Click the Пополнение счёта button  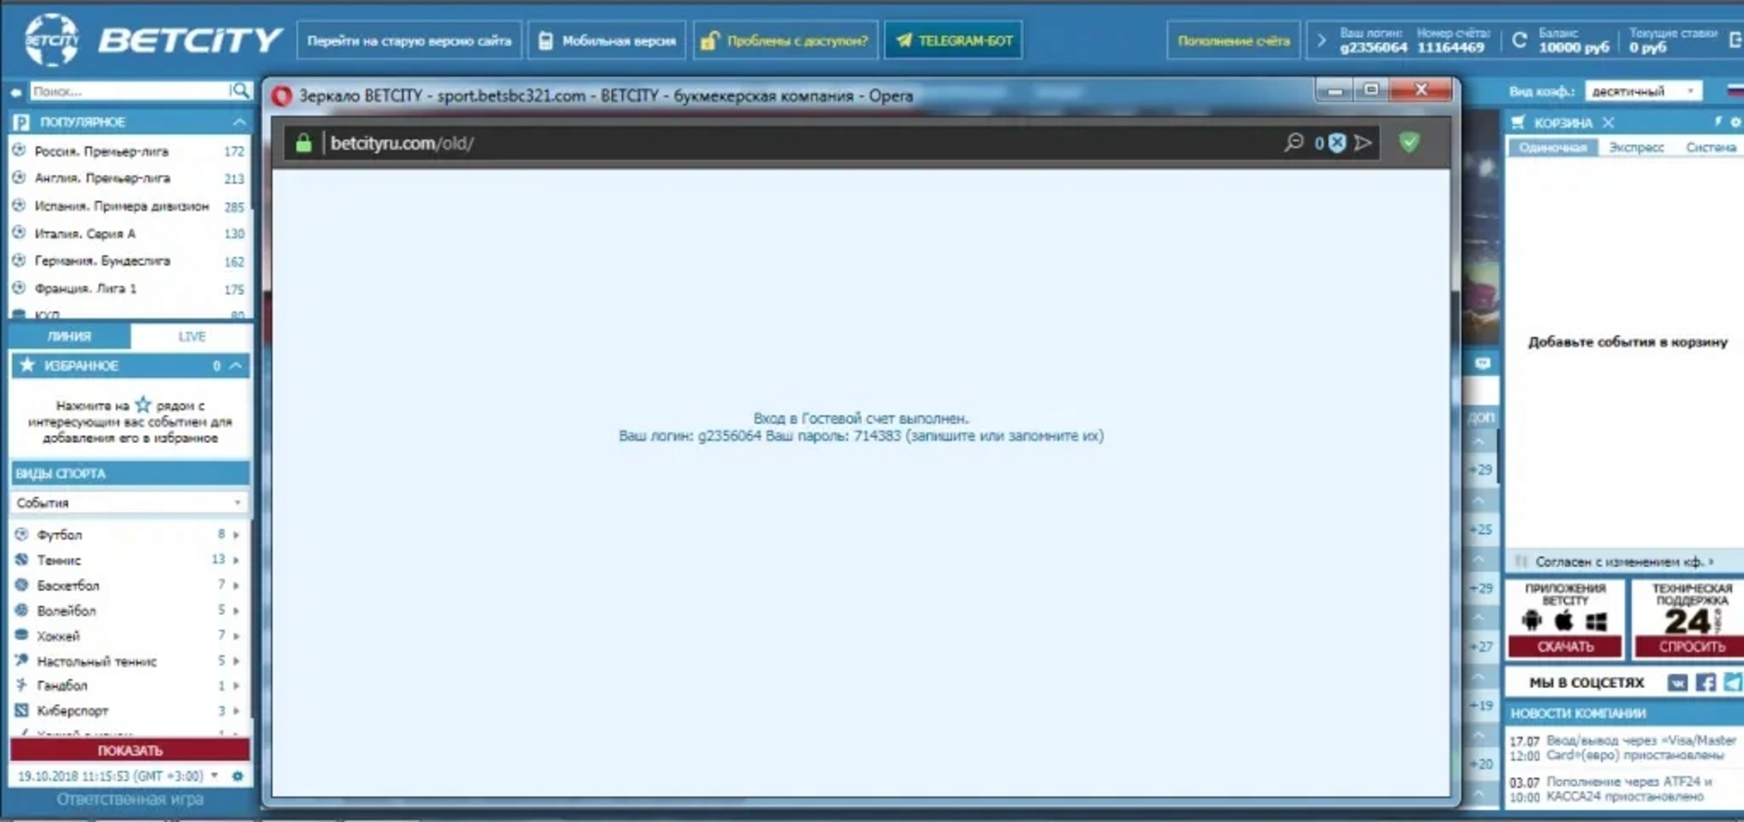[1234, 40]
